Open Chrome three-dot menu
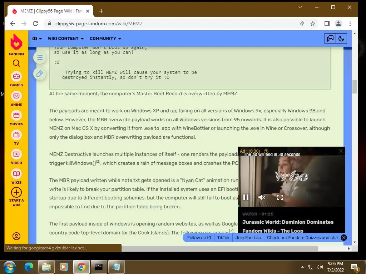The width and height of the screenshot is (366, 274). (x=350, y=24)
